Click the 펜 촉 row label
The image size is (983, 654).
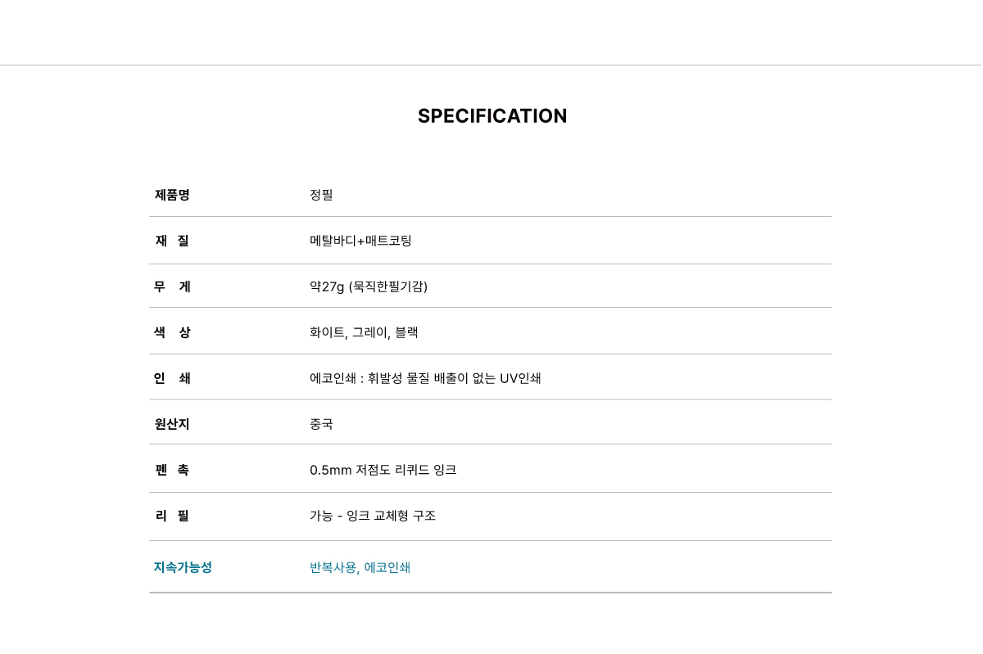[x=172, y=470]
